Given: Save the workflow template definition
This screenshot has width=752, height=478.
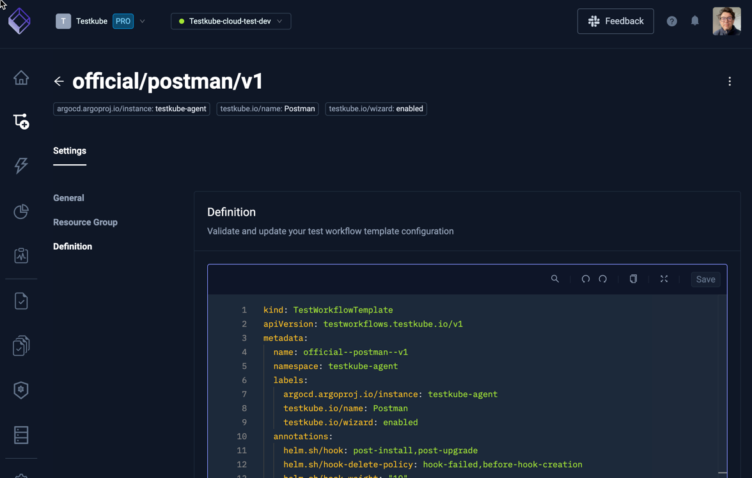Looking at the screenshot, I should tap(705, 279).
